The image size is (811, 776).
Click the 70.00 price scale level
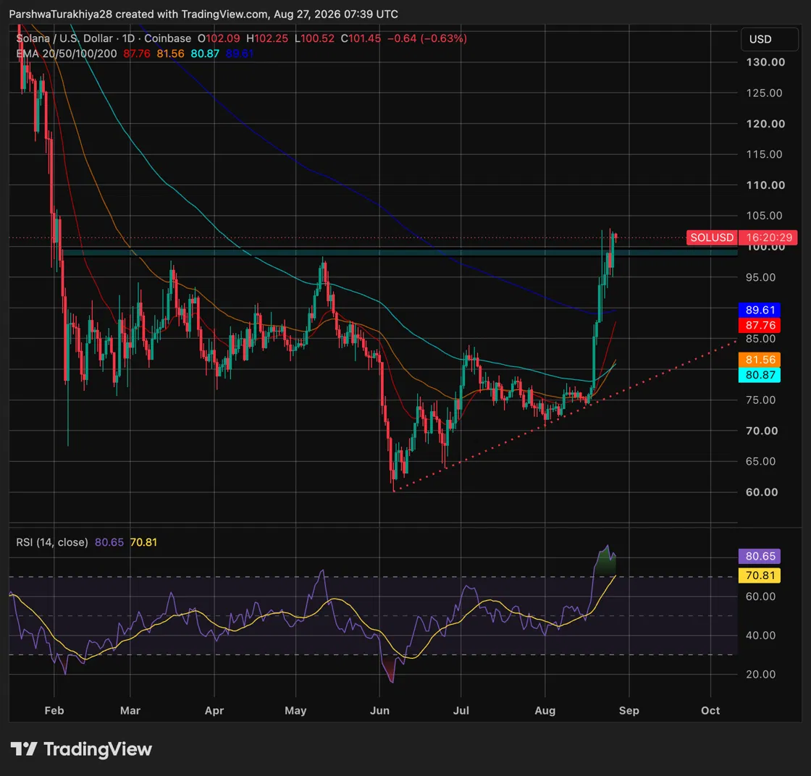(x=762, y=431)
